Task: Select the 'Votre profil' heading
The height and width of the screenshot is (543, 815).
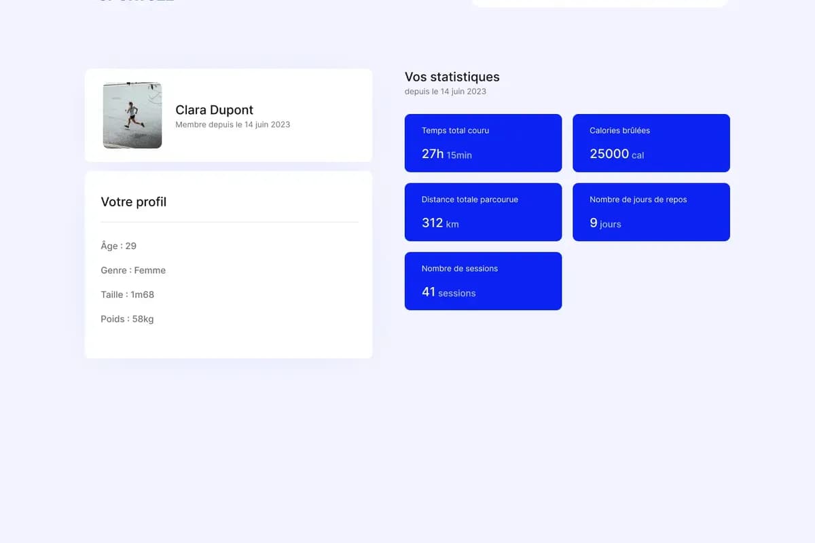Action: click(134, 202)
